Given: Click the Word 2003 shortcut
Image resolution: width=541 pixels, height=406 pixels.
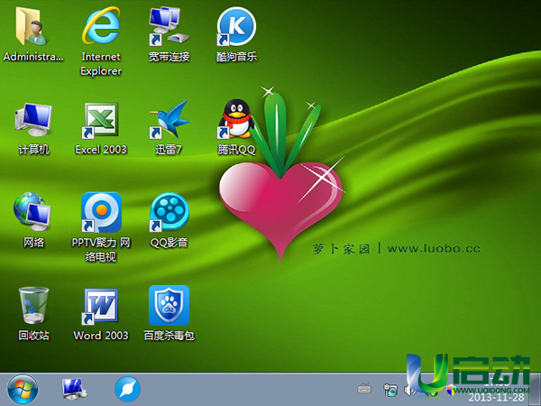Looking at the screenshot, I should point(101,307).
